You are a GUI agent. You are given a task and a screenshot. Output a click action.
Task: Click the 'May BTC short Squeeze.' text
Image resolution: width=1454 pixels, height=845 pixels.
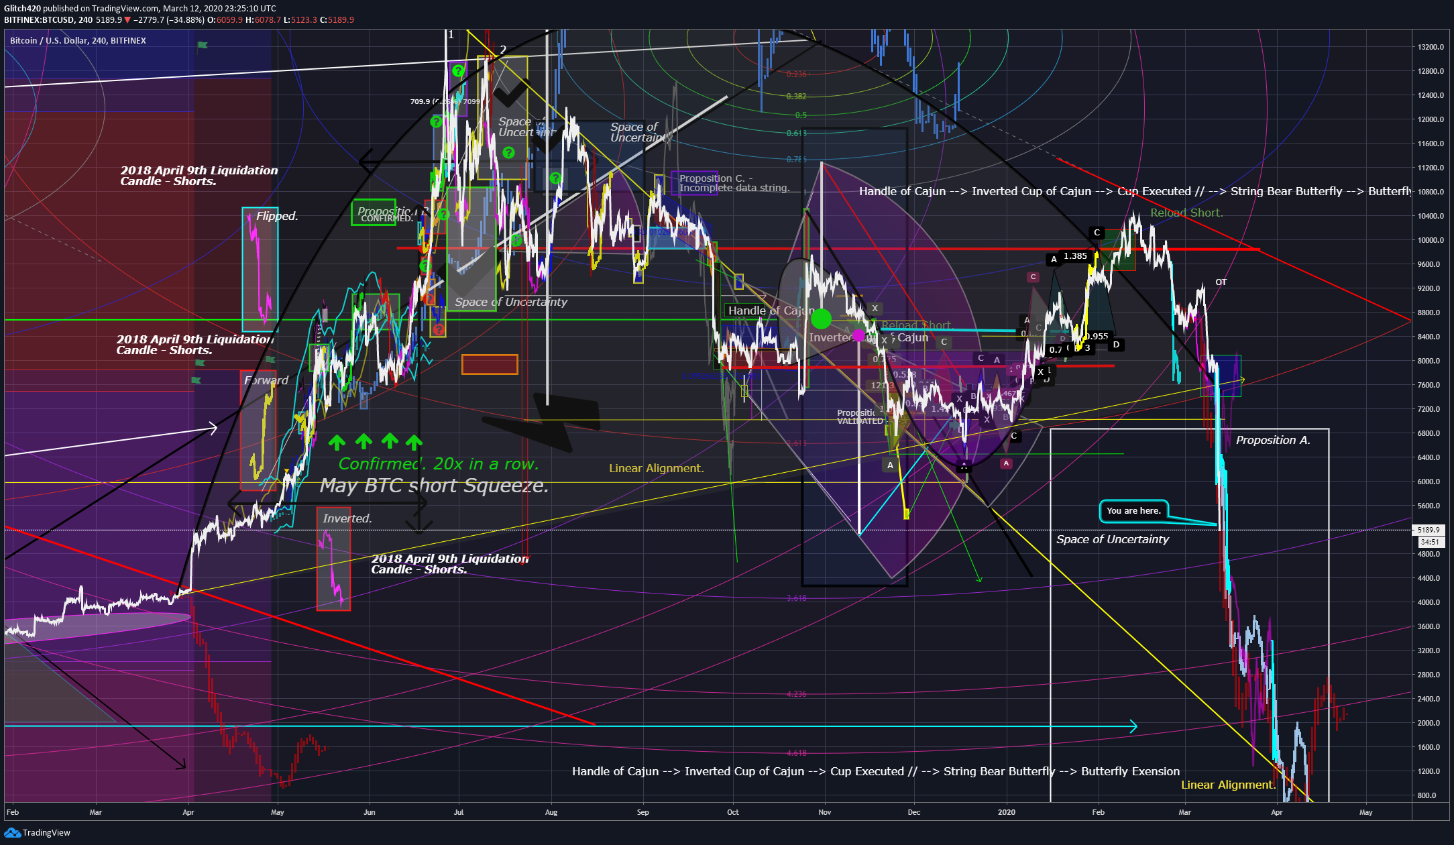coord(434,486)
